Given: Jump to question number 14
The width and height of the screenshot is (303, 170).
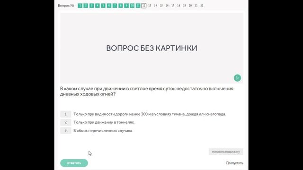Looking at the screenshot, I should [x=155, y=6].
